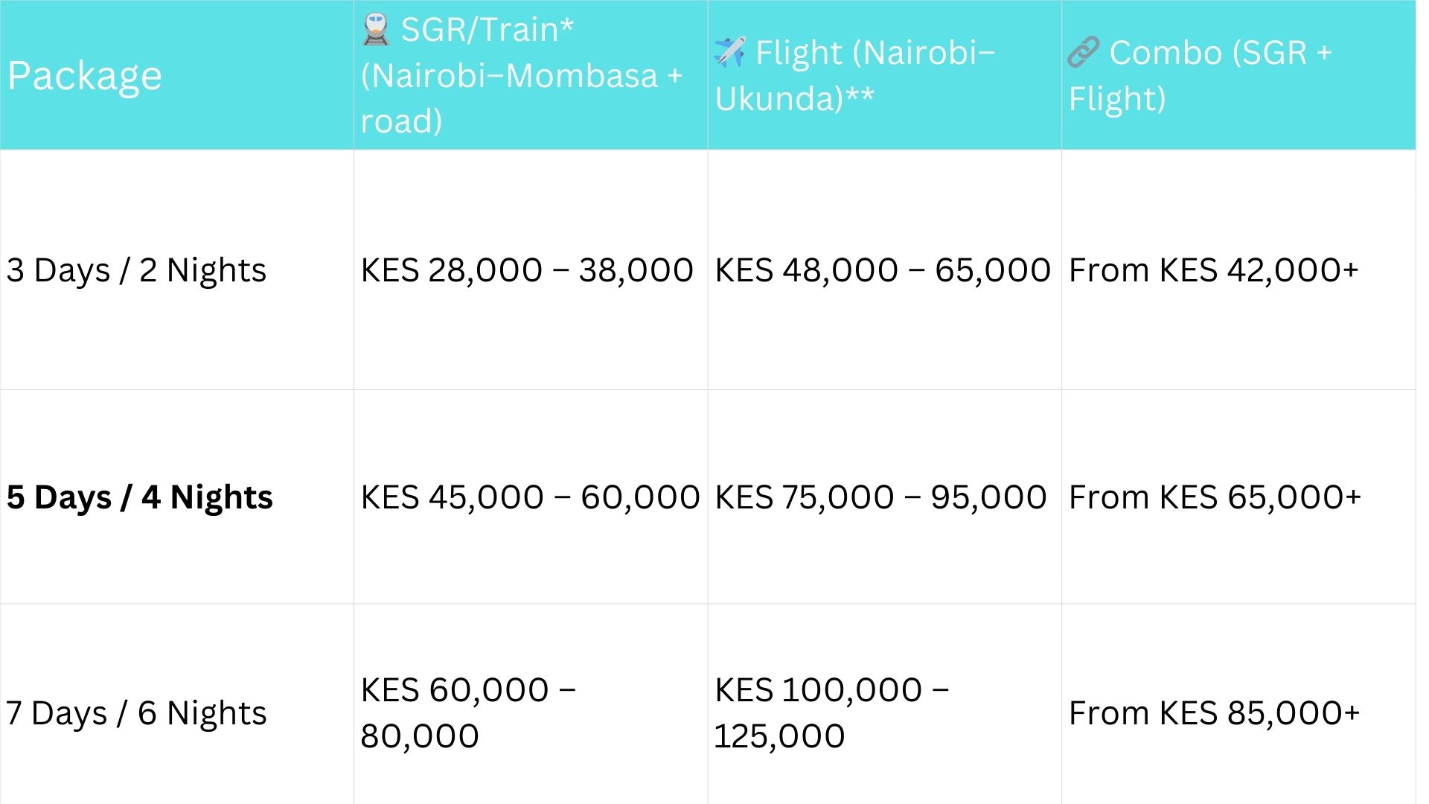Click the Package column header
The image size is (1429, 804).
pos(85,75)
